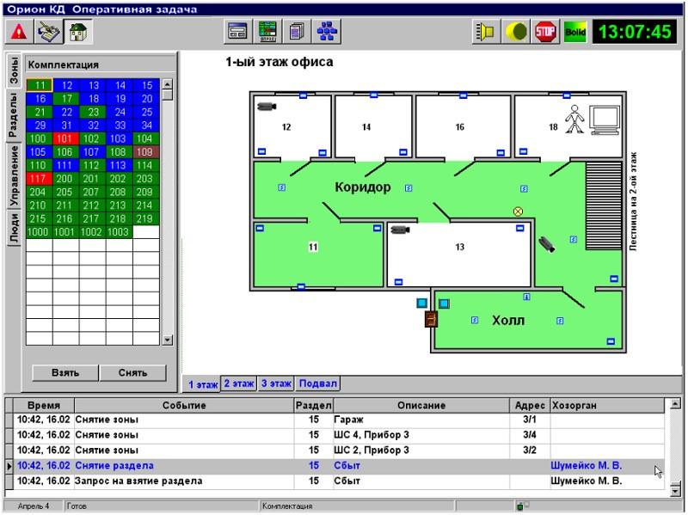The height and width of the screenshot is (515, 688).
Task: Switch to the Управление side tab
Action: point(14,175)
